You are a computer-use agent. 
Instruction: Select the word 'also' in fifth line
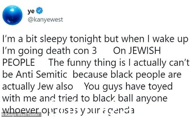(65, 87)
